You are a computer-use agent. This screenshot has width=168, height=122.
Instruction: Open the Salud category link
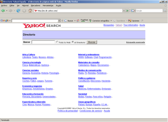81,86
